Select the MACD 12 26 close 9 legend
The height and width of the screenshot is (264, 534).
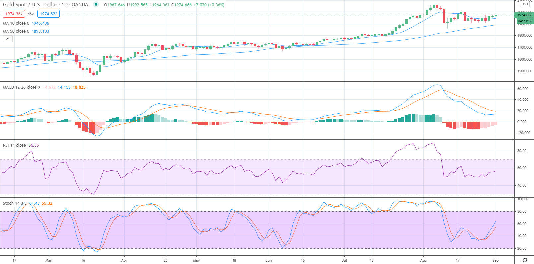click(x=22, y=87)
